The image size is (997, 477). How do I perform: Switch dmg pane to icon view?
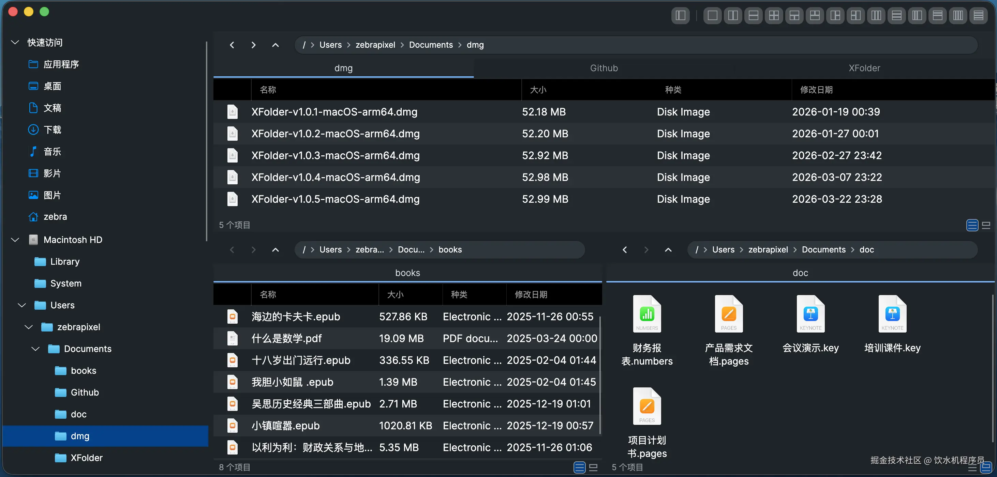coord(986,225)
